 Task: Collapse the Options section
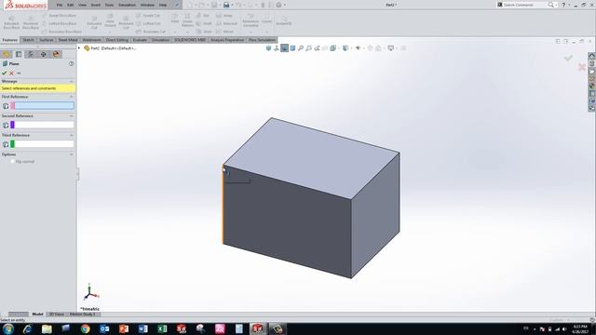71,154
